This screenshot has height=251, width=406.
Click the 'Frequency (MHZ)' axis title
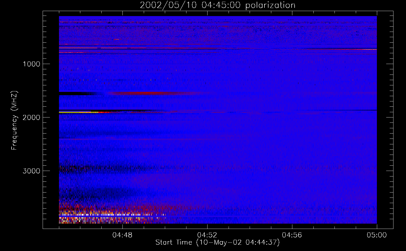pos(14,120)
